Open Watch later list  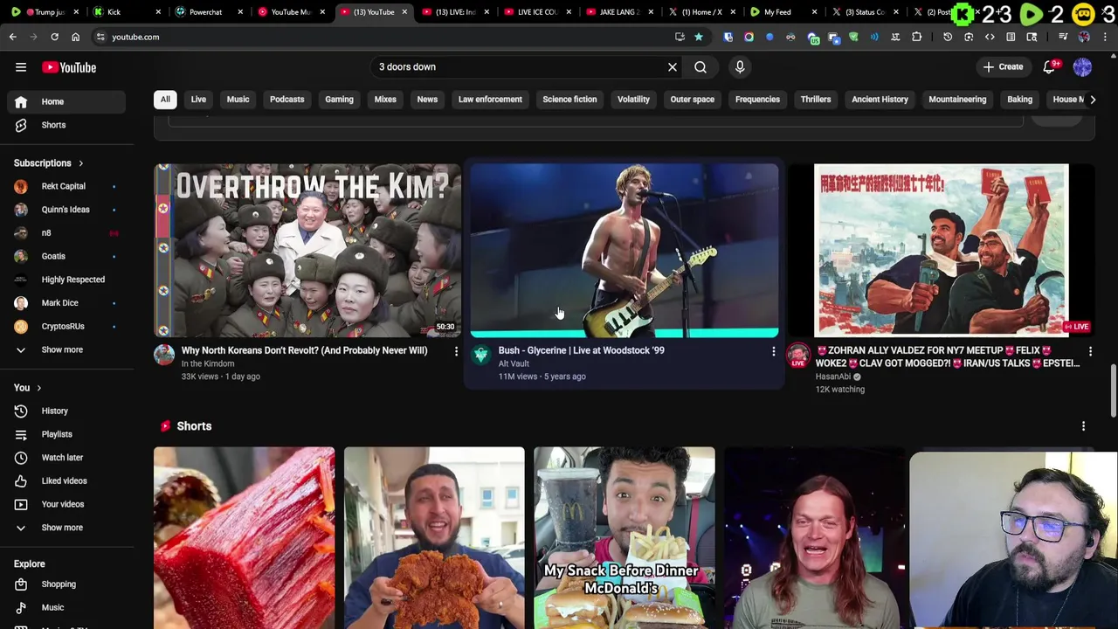click(67, 458)
